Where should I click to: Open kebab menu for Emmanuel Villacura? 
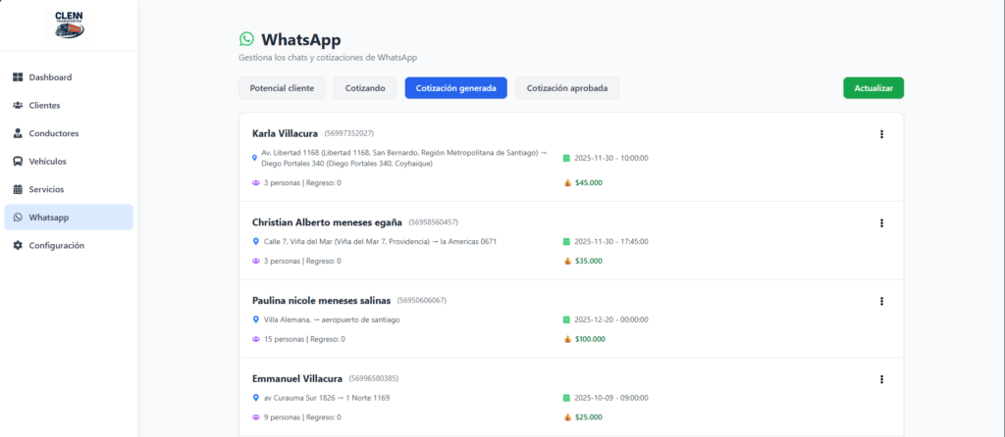click(881, 379)
